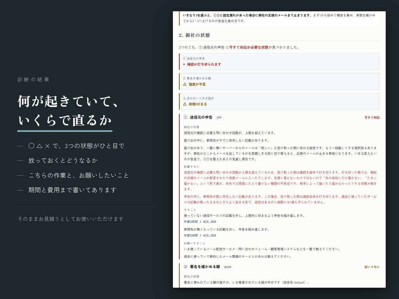Click the bullet 放っておくとどうなるか

tap(63, 160)
